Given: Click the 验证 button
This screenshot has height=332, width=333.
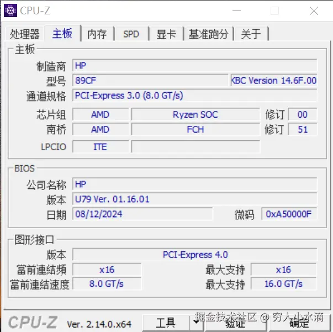Looking at the screenshot, I should point(235,323).
